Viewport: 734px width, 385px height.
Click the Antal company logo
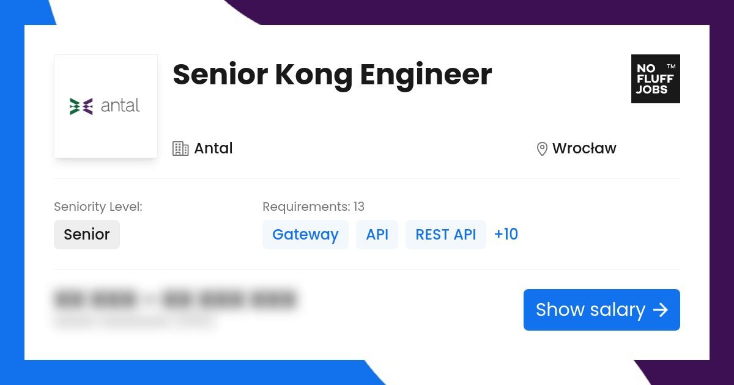click(106, 106)
